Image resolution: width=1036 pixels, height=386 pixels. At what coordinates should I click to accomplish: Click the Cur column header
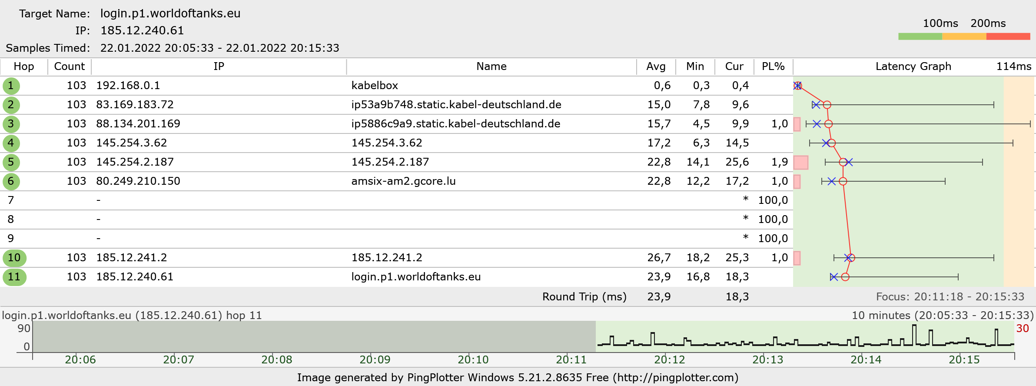[x=734, y=67]
